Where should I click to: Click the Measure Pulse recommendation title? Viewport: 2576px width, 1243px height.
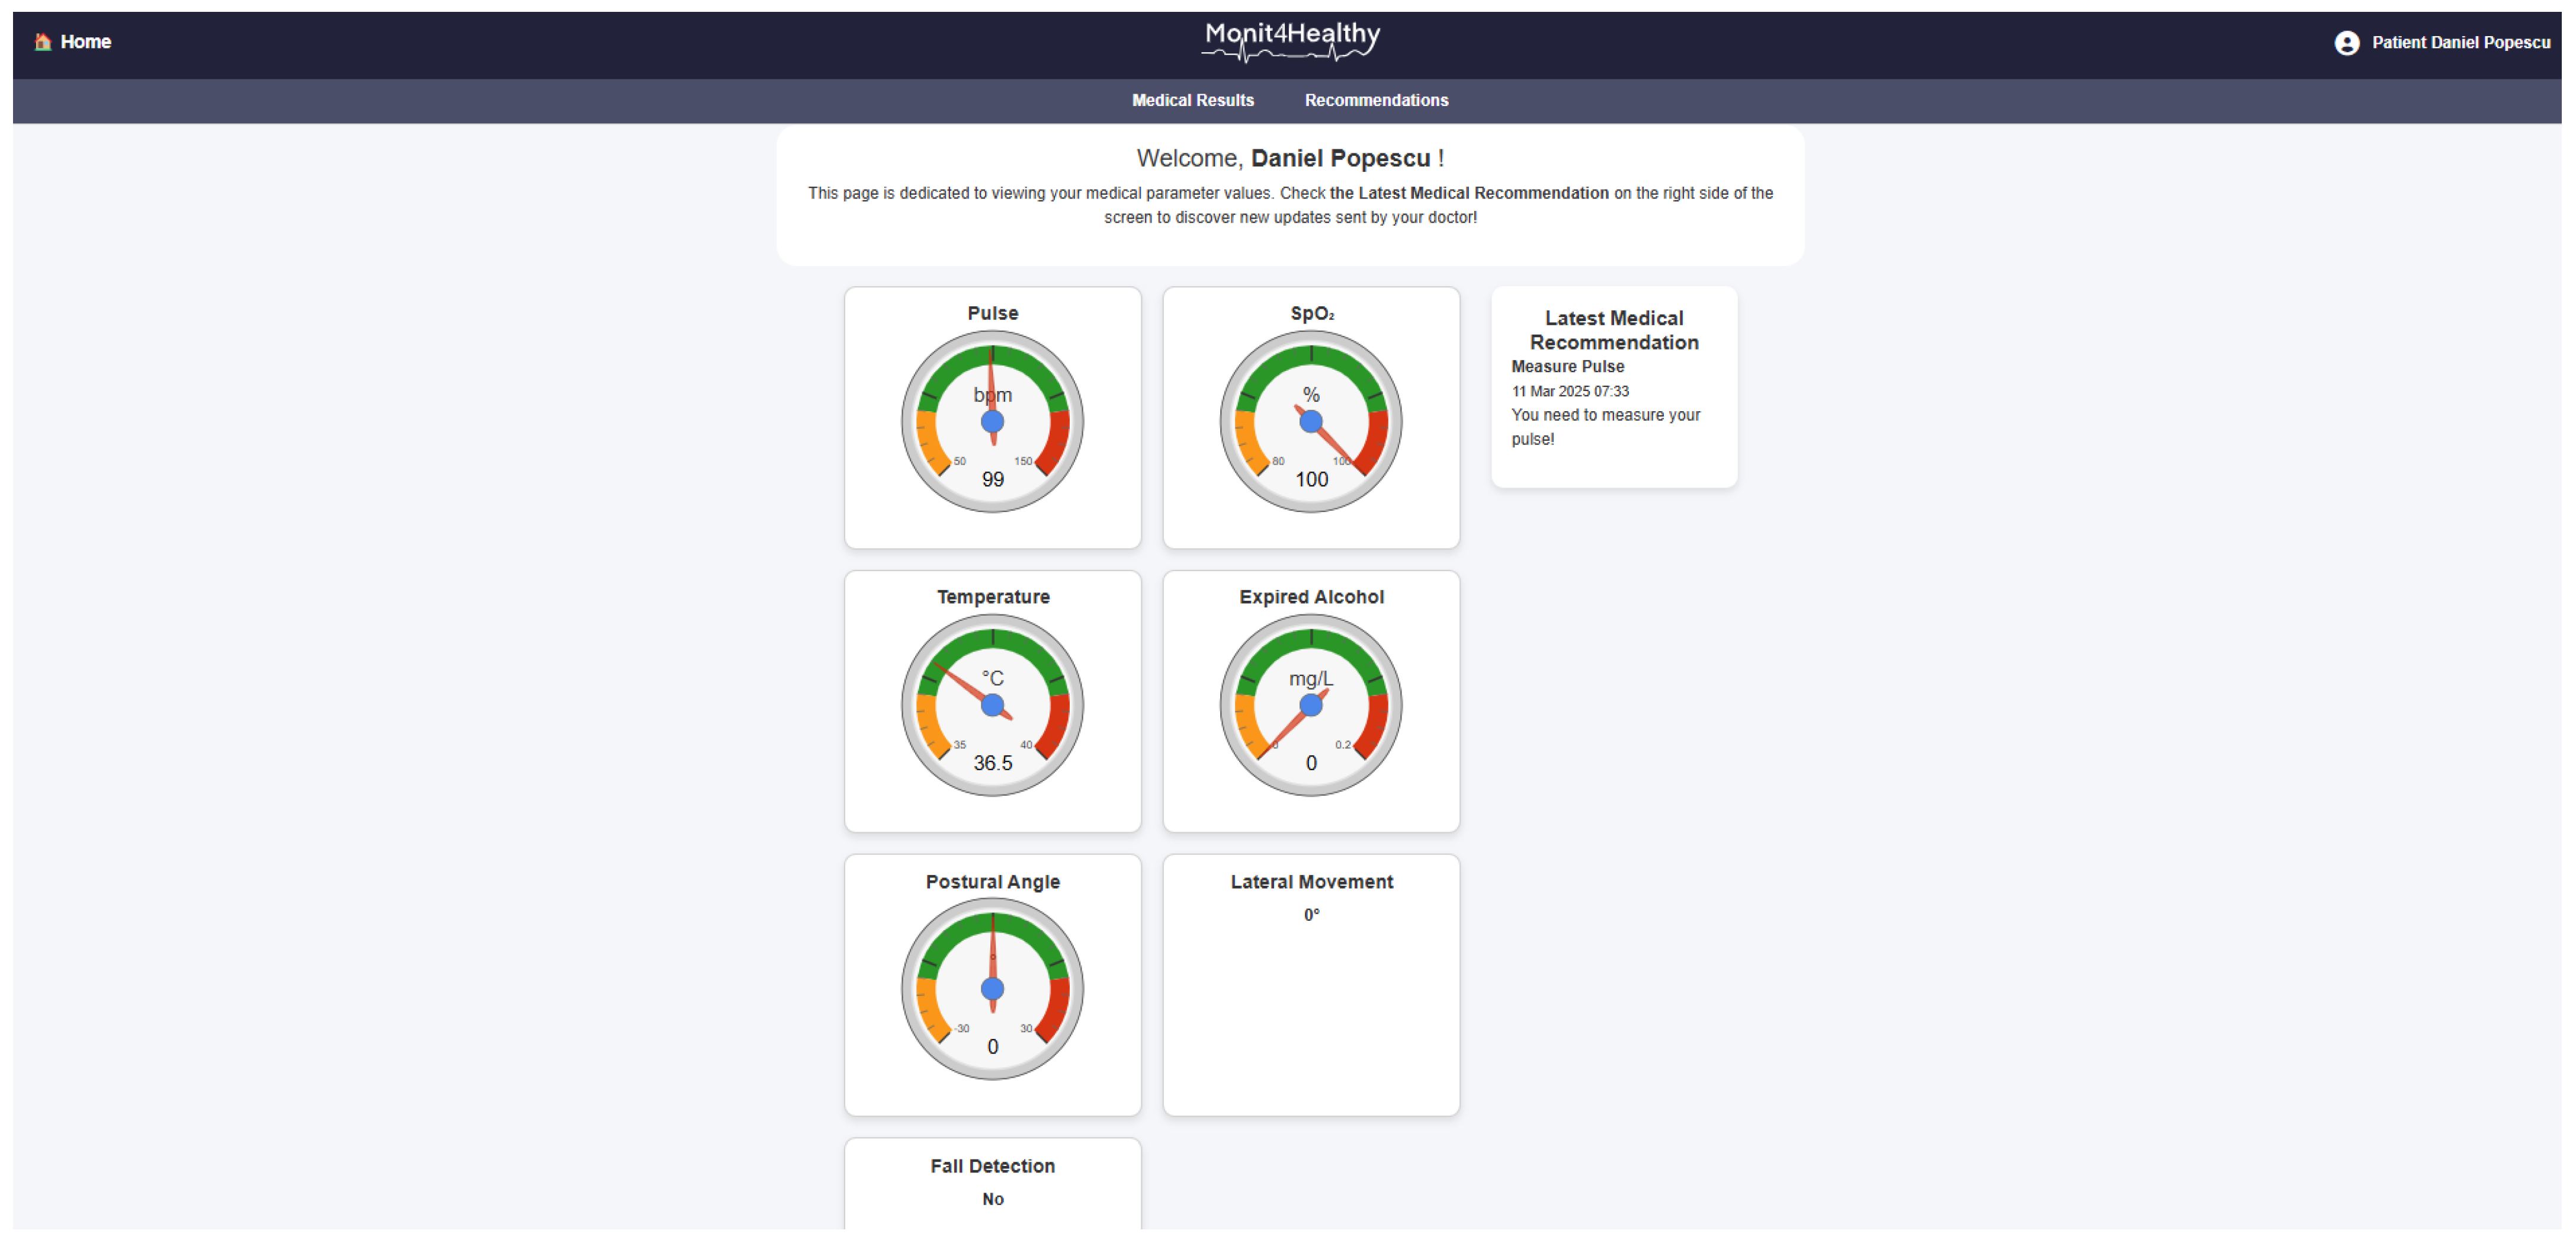[x=1567, y=367]
